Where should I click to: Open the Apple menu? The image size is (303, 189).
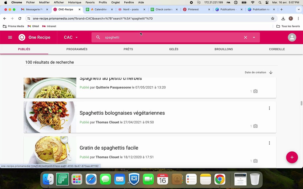tap(6, 3)
